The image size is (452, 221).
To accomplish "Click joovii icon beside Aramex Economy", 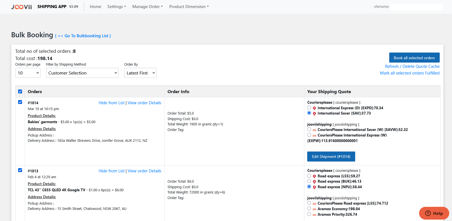I will point(314,209).
